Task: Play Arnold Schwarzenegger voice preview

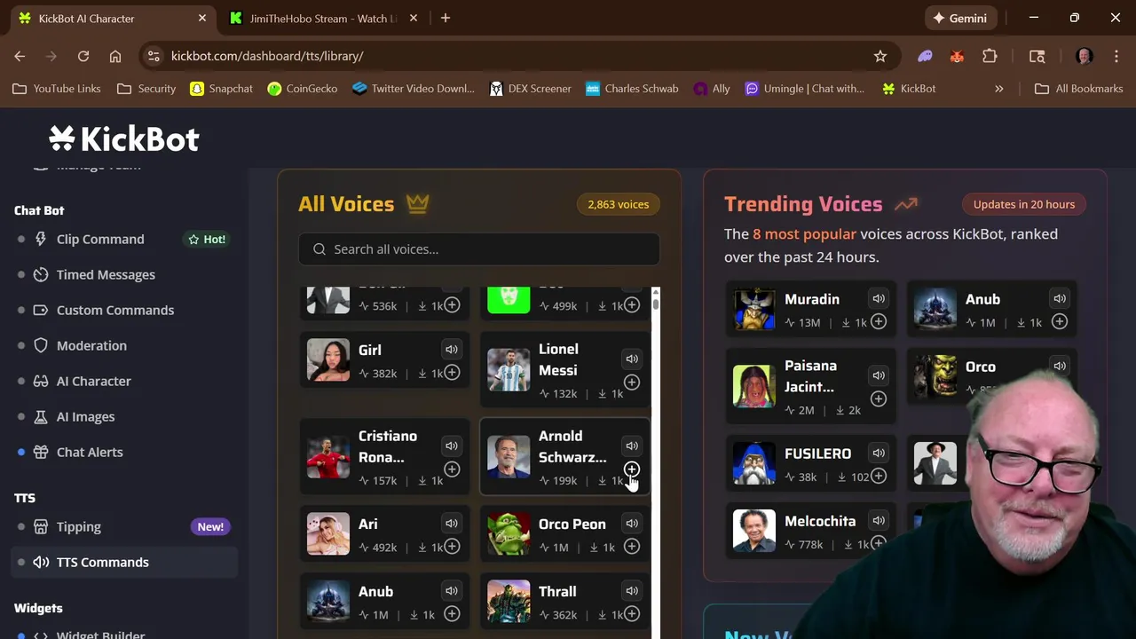Action: 632,446
